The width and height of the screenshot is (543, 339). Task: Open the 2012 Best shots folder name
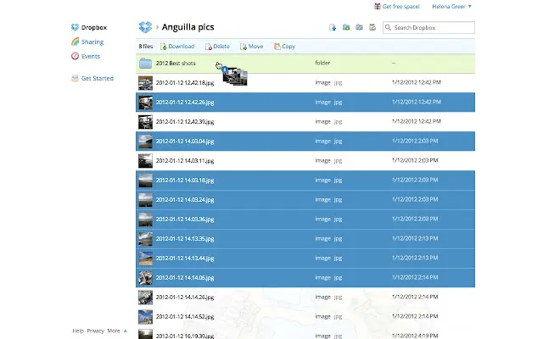coord(176,64)
